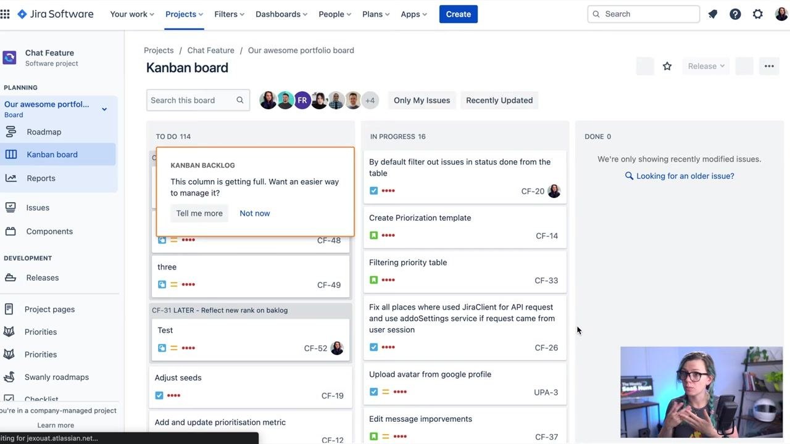Click the story icon on CF-37
Image resolution: width=790 pixels, height=444 pixels.
click(373, 437)
